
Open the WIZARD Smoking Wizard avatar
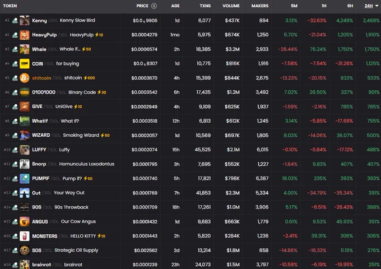pos(25,136)
